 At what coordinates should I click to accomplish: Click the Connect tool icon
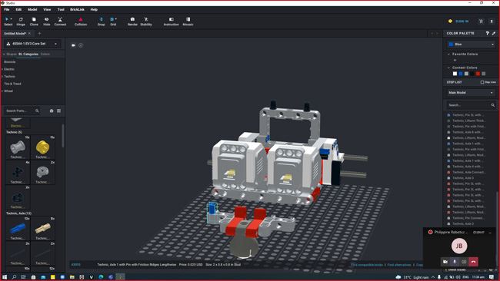point(60,21)
